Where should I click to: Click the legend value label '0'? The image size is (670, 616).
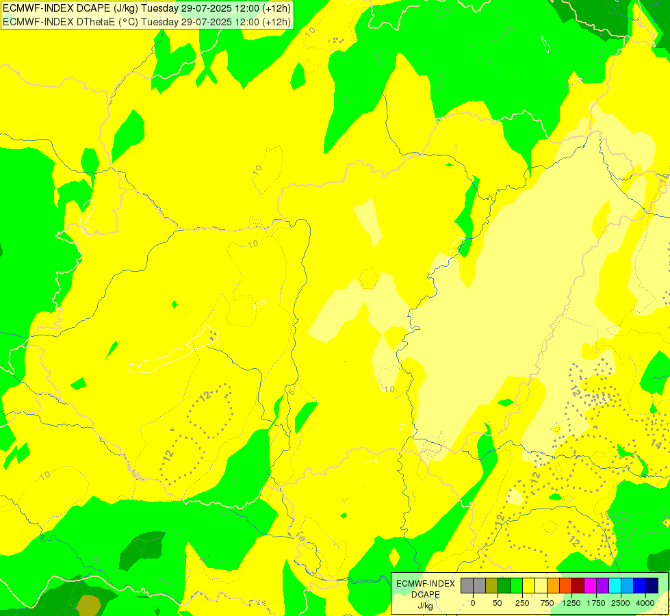473,603
